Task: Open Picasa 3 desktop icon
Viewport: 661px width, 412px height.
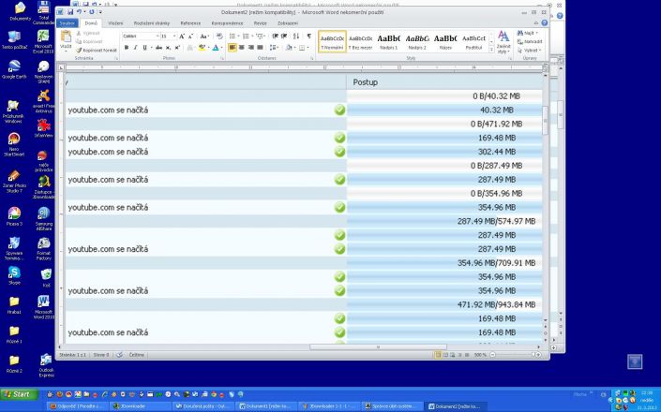Action: pos(14,216)
